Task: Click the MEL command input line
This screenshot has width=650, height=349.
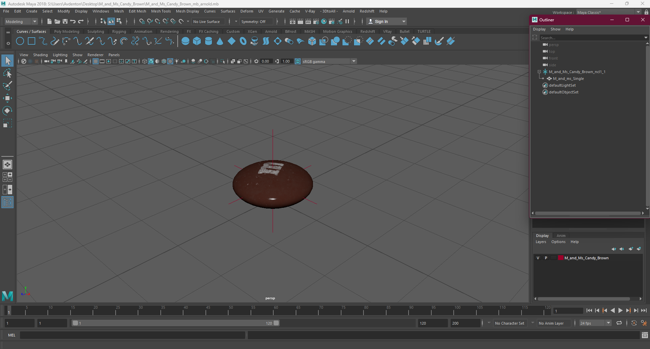Action: pos(132,335)
